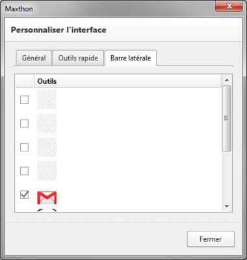Select the Barre latérale tab

[x=131, y=58]
